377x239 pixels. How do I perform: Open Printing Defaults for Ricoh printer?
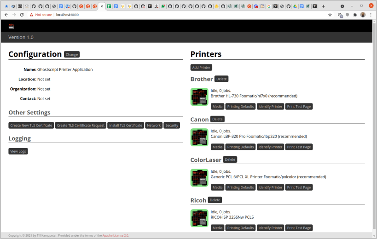pyautogui.click(x=240, y=228)
